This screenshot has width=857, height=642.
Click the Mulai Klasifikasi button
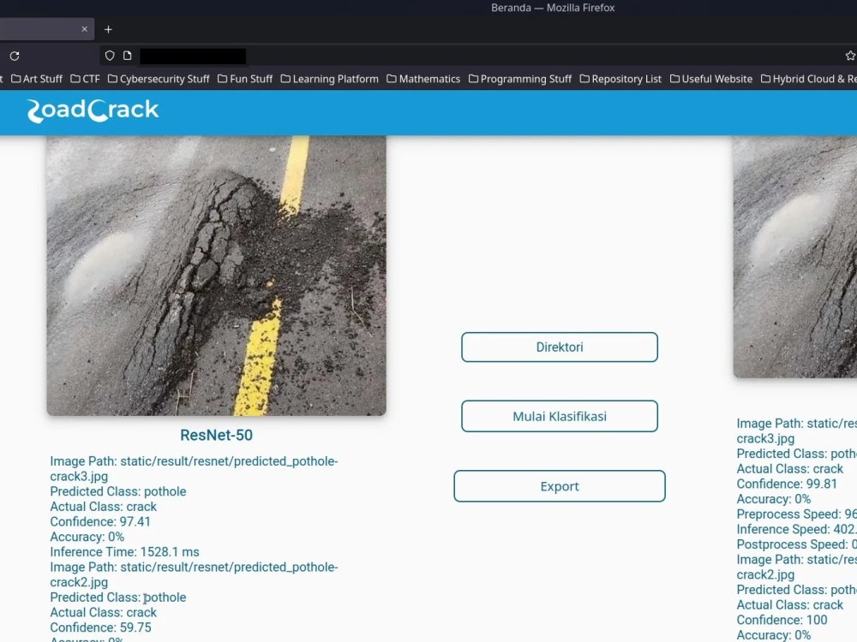[559, 417]
